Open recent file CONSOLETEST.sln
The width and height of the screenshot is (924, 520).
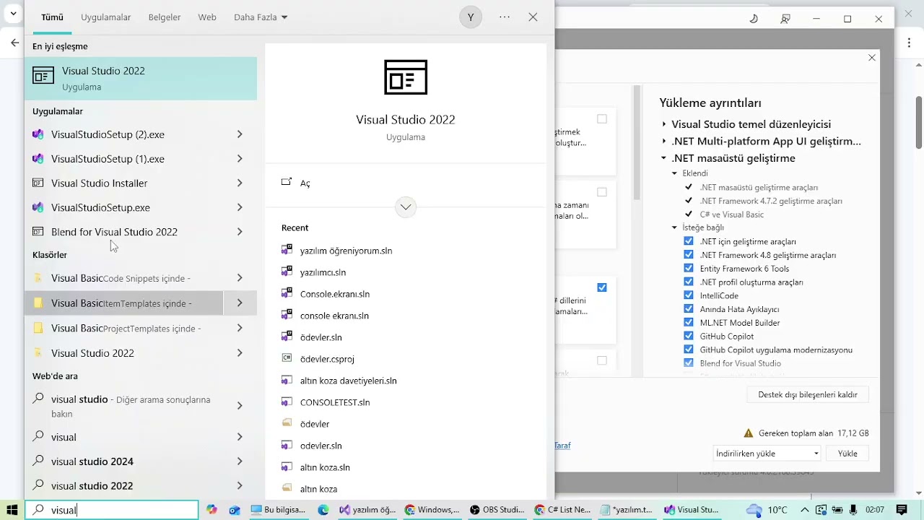tap(334, 402)
